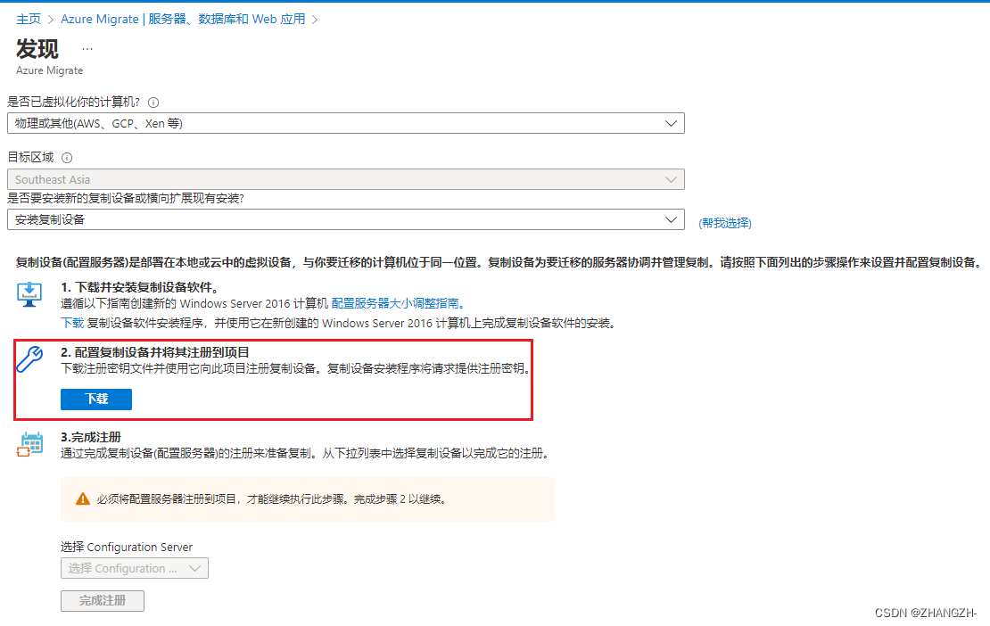Click the 是否要安装新的复制设备或横向扩展现有安装? label
The width and height of the screenshot is (990, 626).
(126, 199)
